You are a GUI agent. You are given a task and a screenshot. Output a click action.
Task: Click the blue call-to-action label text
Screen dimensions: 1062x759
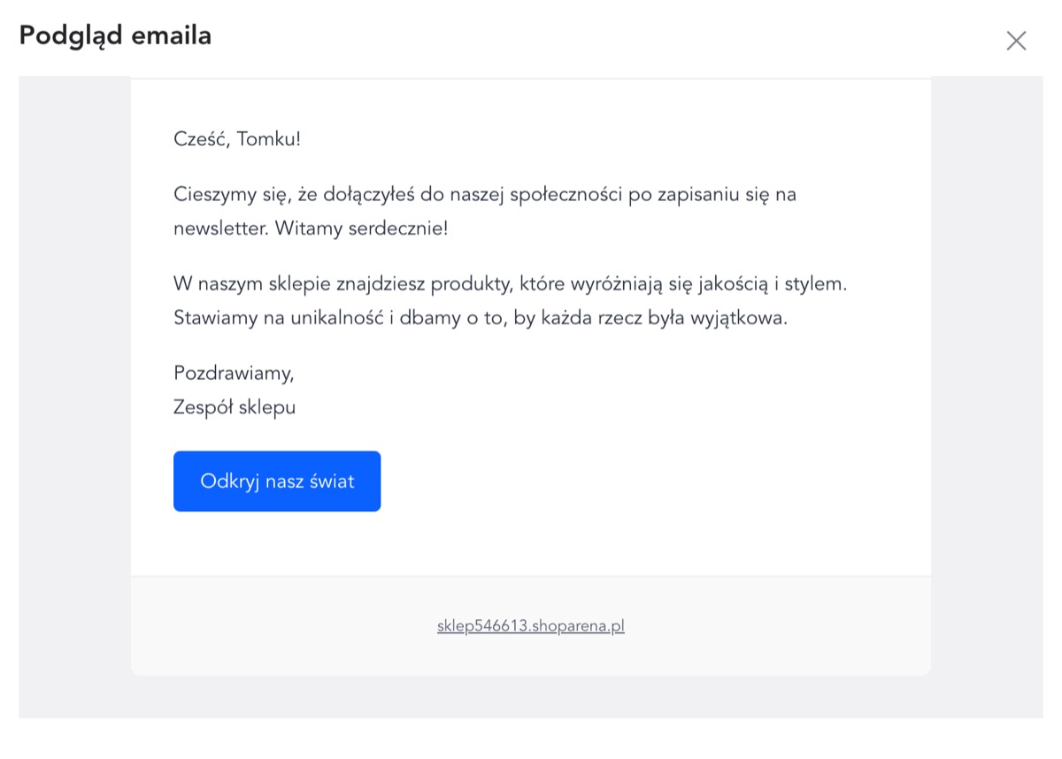(276, 481)
